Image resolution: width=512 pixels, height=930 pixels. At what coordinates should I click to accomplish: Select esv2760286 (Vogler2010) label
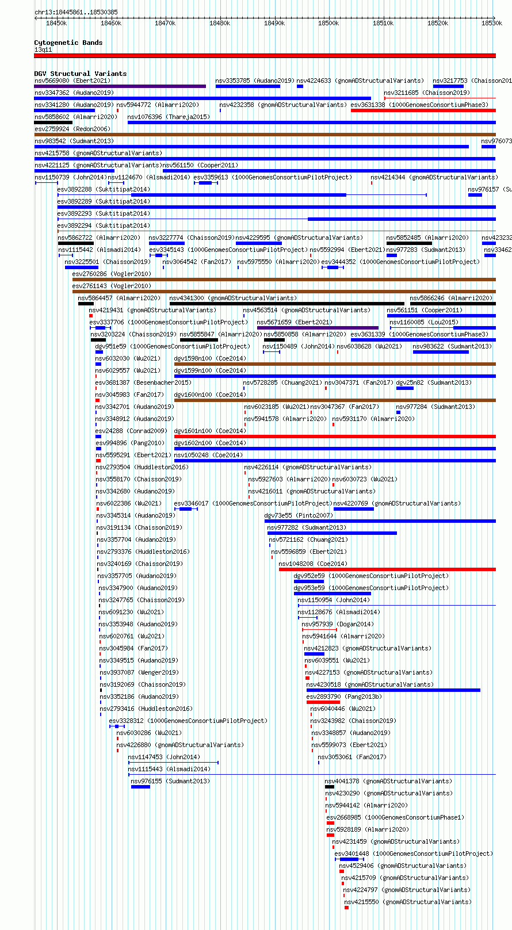point(112,274)
